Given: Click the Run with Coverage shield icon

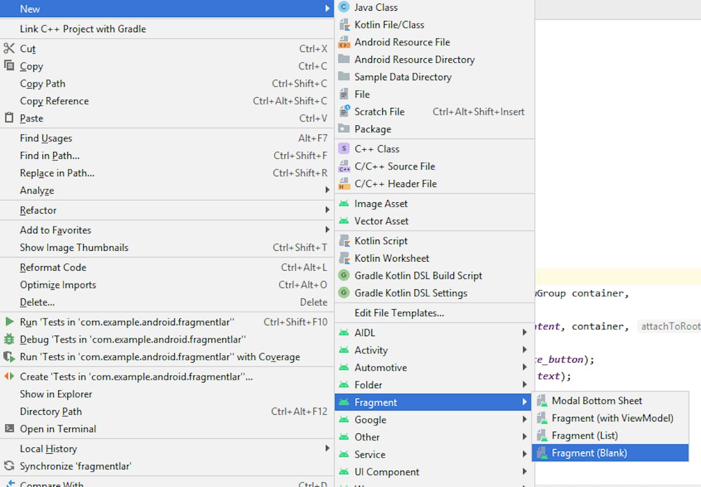Looking at the screenshot, I should coord(9,357).
